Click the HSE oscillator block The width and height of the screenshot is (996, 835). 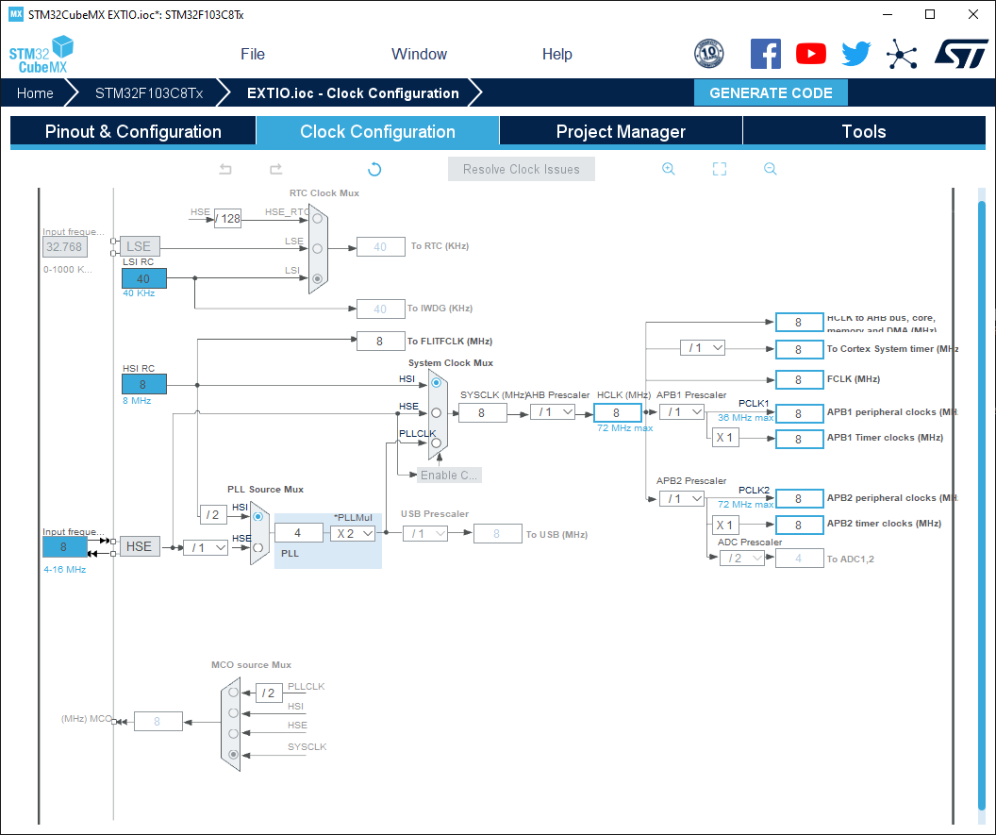[139, 546]
